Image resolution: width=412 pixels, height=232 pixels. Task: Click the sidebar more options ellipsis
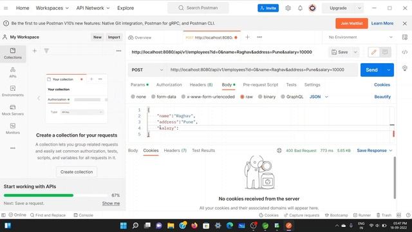click(x=13, y=148)
